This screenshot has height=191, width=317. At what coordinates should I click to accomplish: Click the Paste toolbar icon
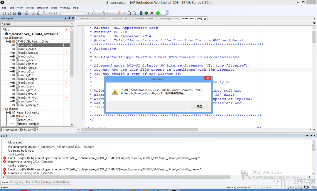[x=43, y=13]
